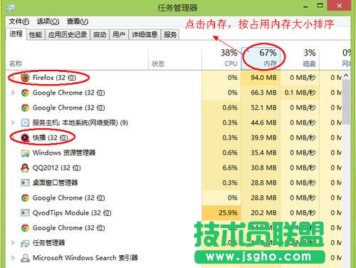The height and width of the screenshot is (268, 356).
Task: Click the 桌面窗口管理器 process icon
Action: 25,182
